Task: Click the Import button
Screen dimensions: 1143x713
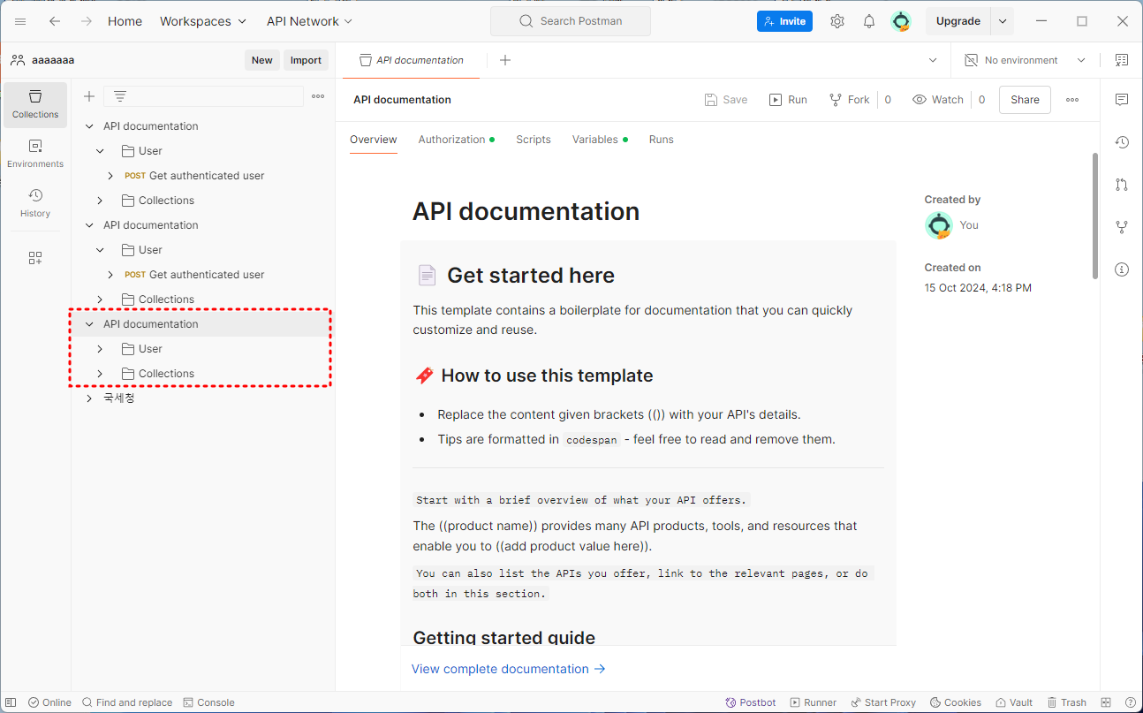Action: click(x=307, y=60)
